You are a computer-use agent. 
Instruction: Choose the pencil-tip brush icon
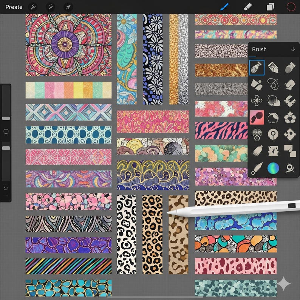257,169
